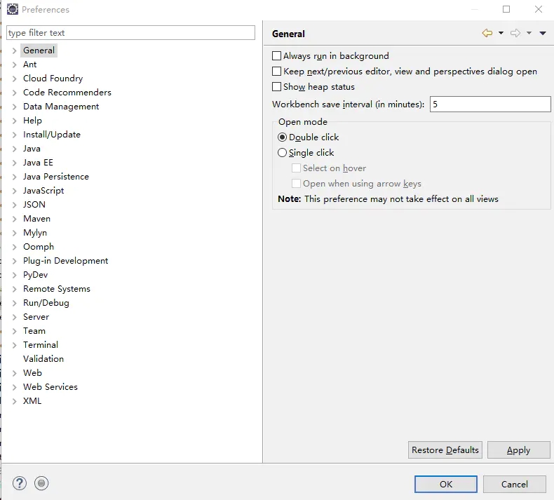Click the oomph preference recorder icon
The image size is (554, 500).
tap(41, 483)
